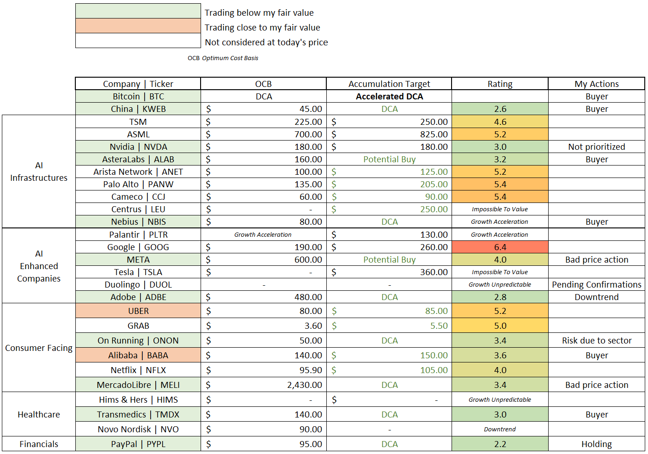Select the 'Palo Alto | PANW' cell

click(x=138, y=184)
